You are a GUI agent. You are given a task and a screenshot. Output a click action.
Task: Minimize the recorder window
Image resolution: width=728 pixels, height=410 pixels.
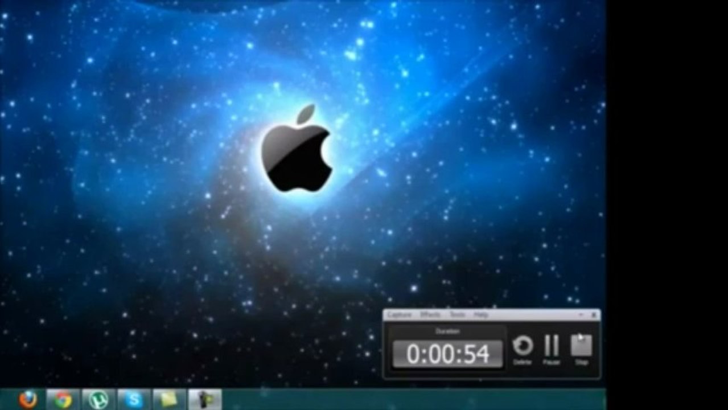tap(581, 315)
